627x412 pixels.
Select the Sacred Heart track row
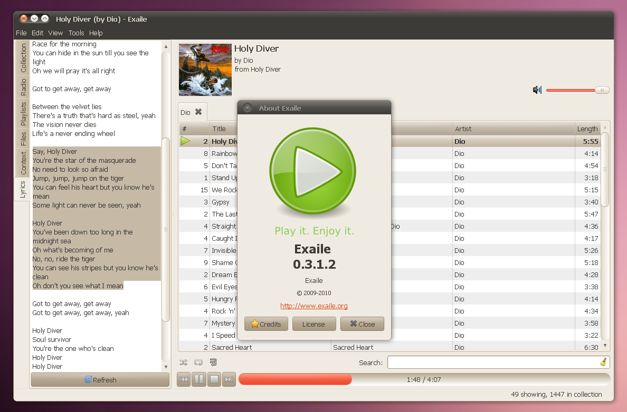pos(390,347)
